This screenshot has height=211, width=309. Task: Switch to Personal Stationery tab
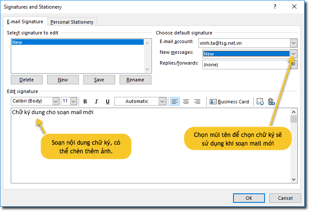[x=72, y=22]
